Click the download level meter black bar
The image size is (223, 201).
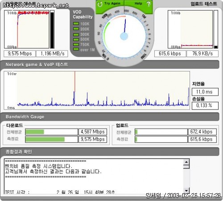(x=52, y=29)
